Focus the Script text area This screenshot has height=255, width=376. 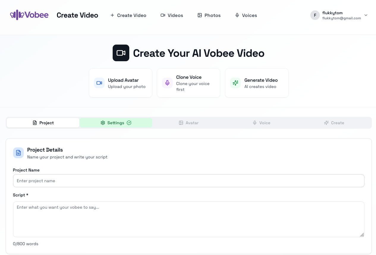pos(189,219)
